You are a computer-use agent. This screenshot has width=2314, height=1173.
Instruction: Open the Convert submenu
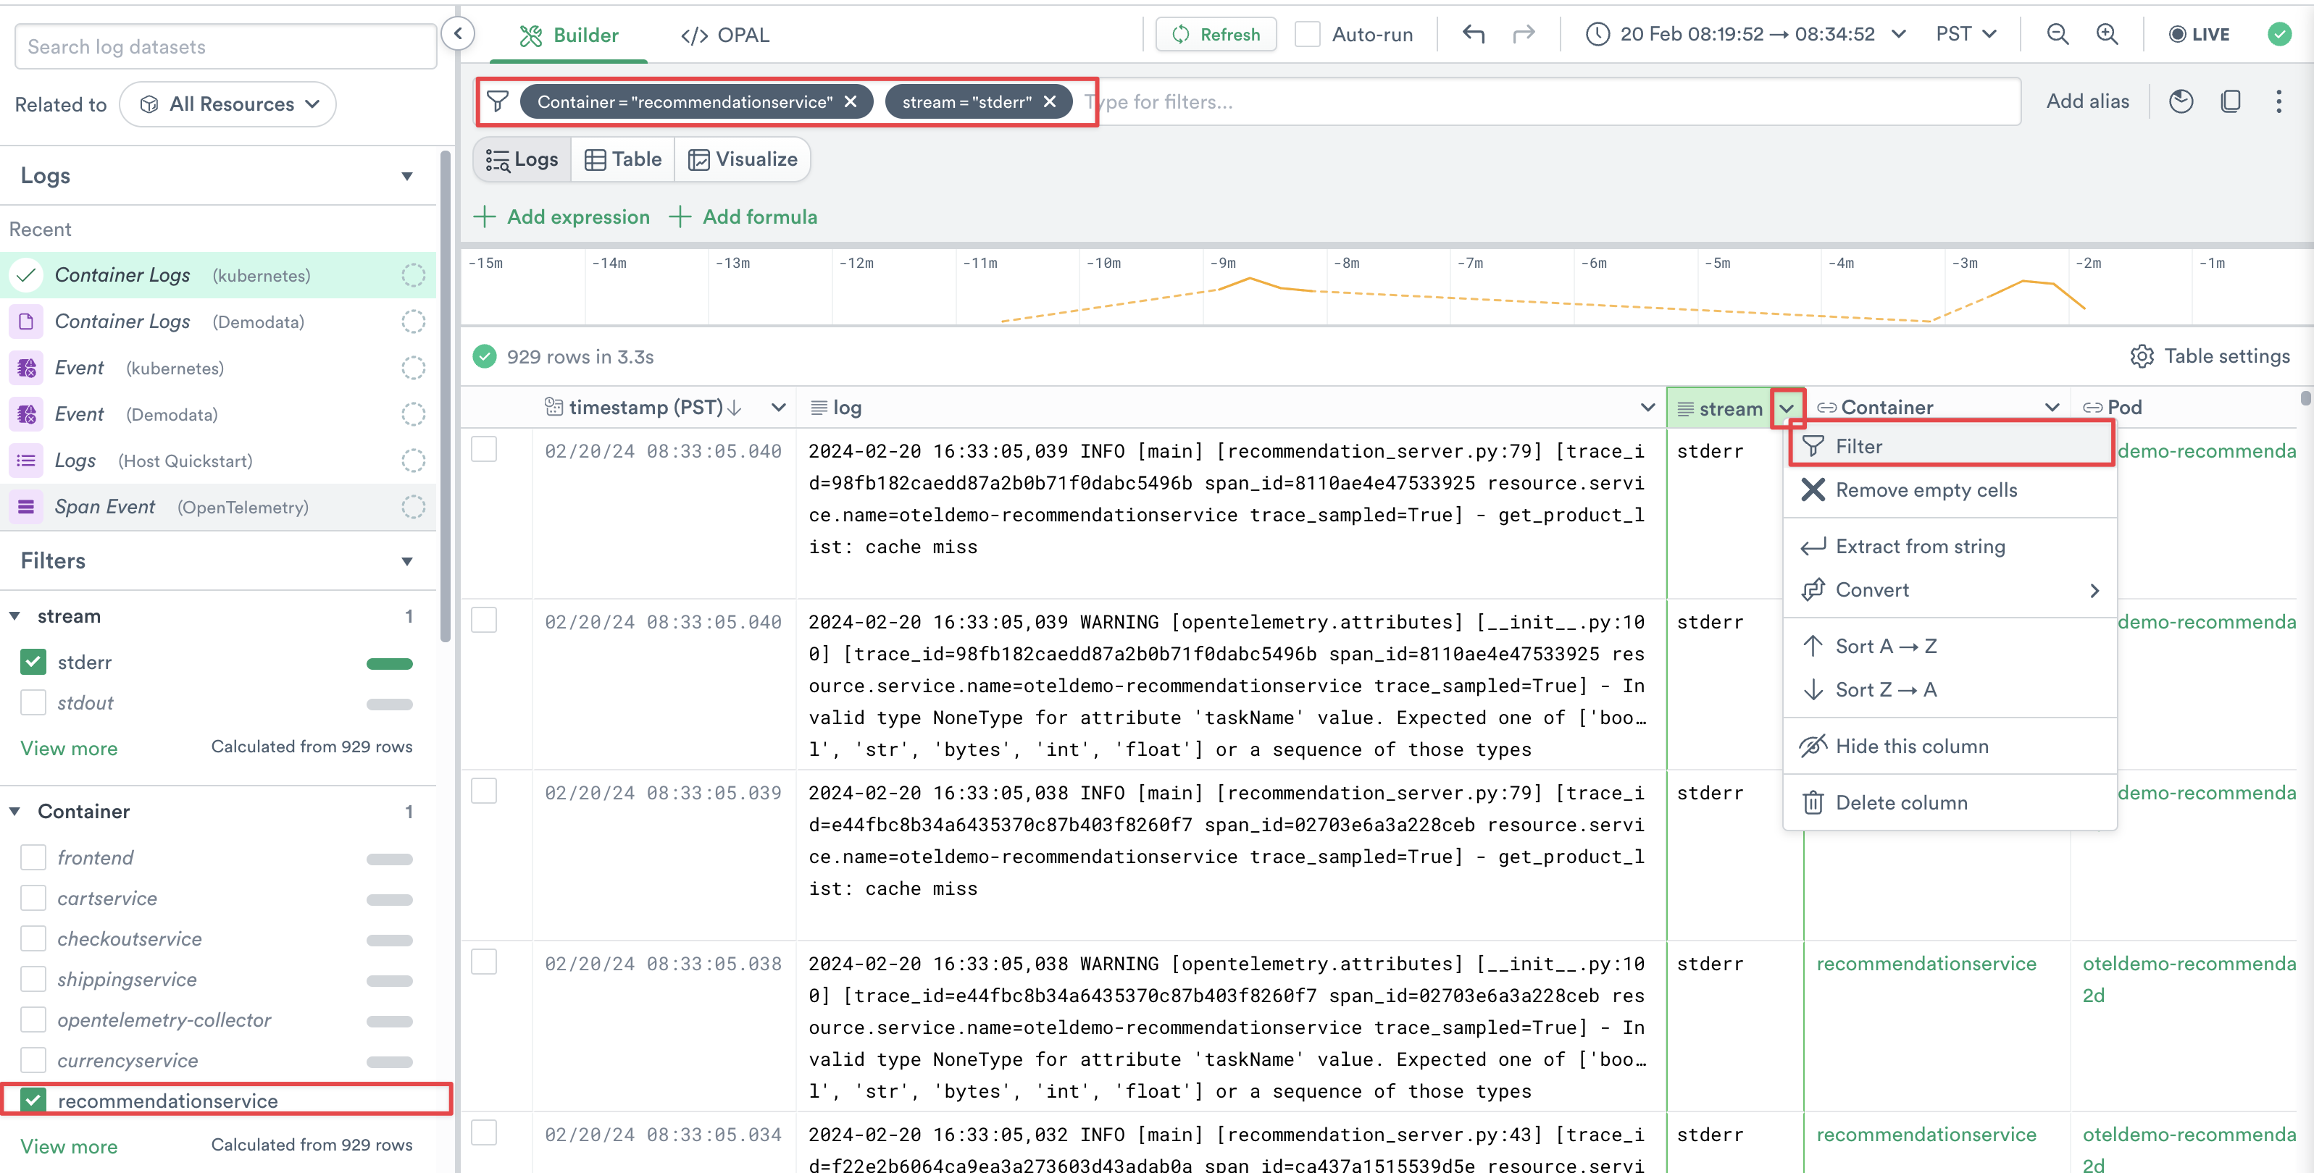click(1950, 589)
